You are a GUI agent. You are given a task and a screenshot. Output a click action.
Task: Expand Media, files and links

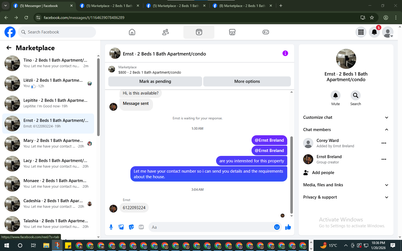346,185
